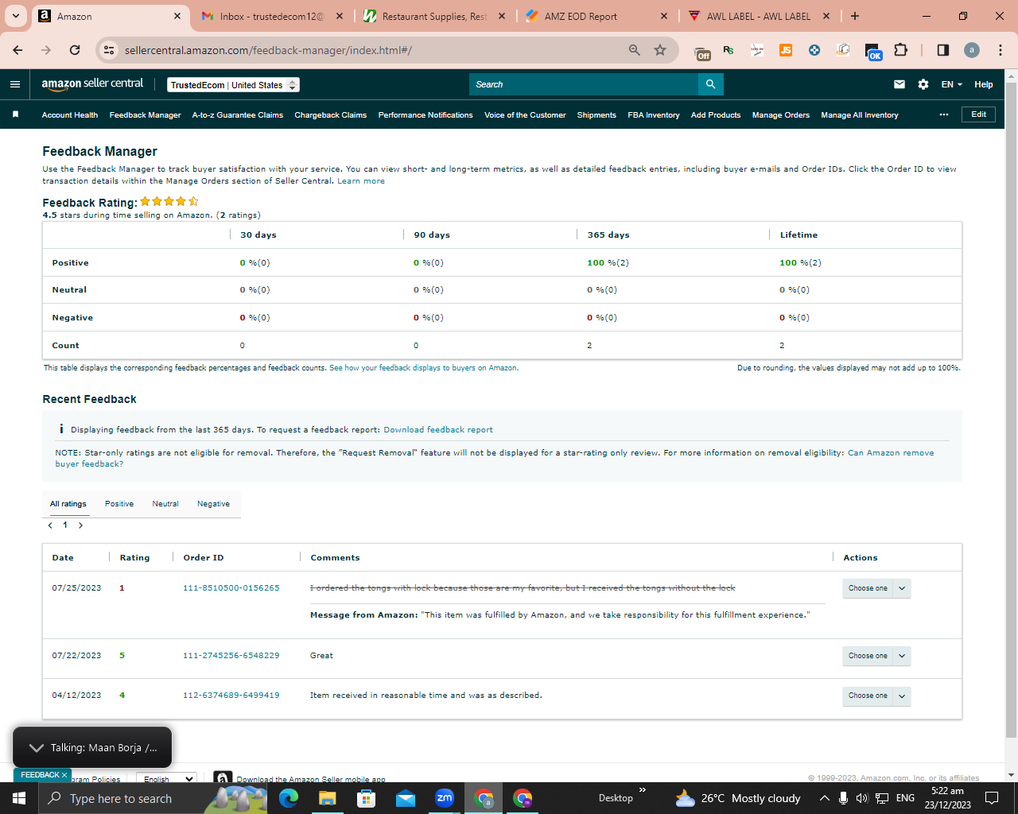Open the Windows Start menu

click(x=19, y=798)
